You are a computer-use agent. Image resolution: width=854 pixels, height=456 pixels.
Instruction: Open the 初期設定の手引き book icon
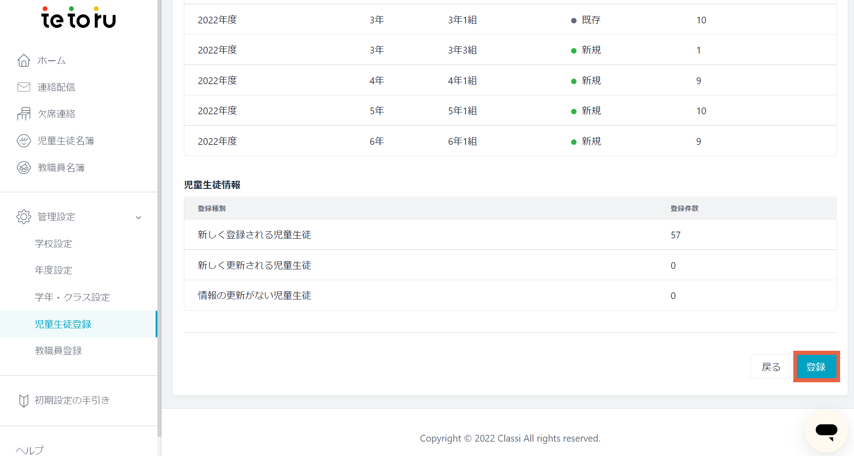(24, 400)
